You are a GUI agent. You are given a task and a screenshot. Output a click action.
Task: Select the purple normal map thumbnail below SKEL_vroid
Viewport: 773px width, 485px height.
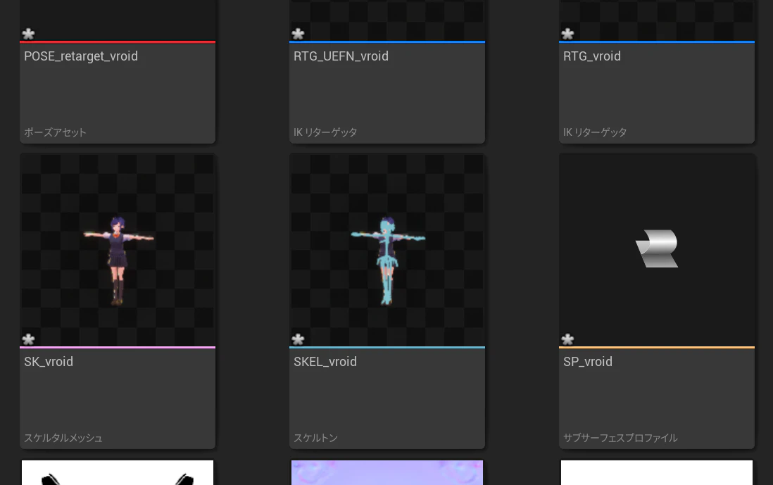pyautogui.click(x=387, y=472)
